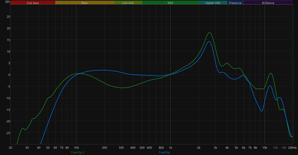298x155 pixels.
Task: Toggle the FreeClip 2 legend label
Action: coord(78,152)
